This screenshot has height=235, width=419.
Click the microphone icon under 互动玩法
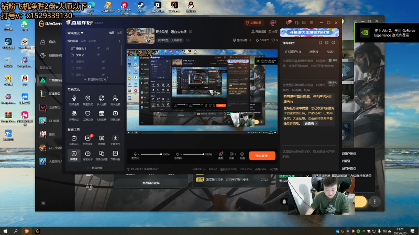point(74,98)
